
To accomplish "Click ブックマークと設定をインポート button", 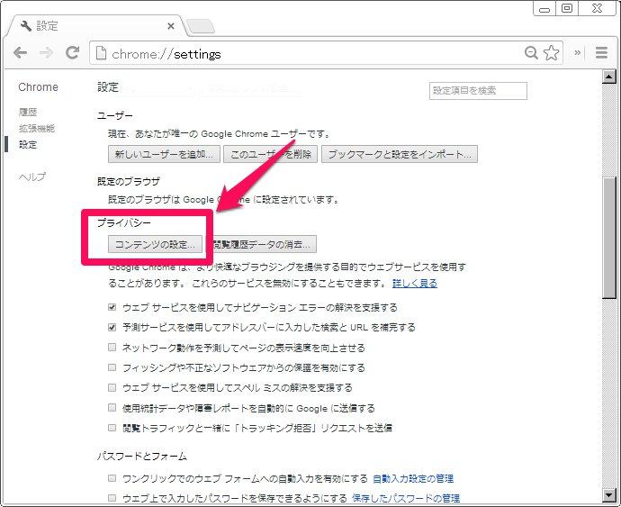I will click(x=400, y=154).
